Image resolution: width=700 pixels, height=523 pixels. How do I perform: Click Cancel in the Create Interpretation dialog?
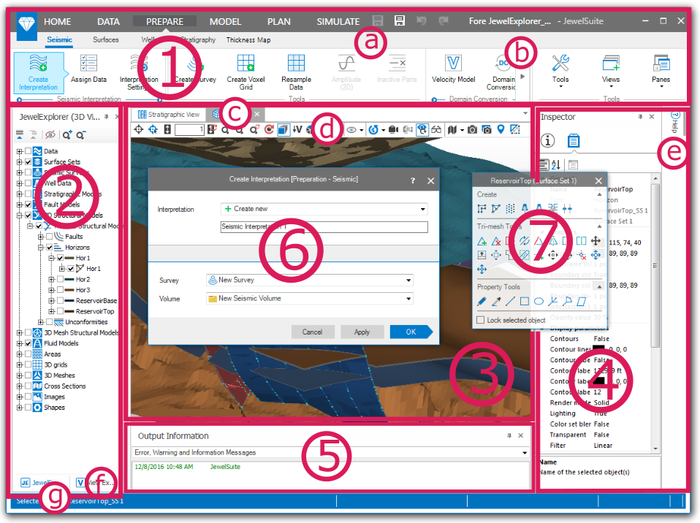pos(312,332)
